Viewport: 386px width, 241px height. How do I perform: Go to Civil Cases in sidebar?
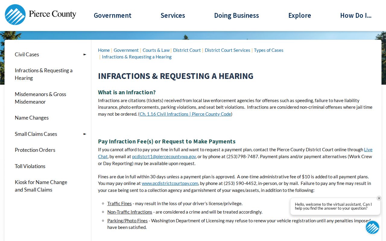(27, 55)
